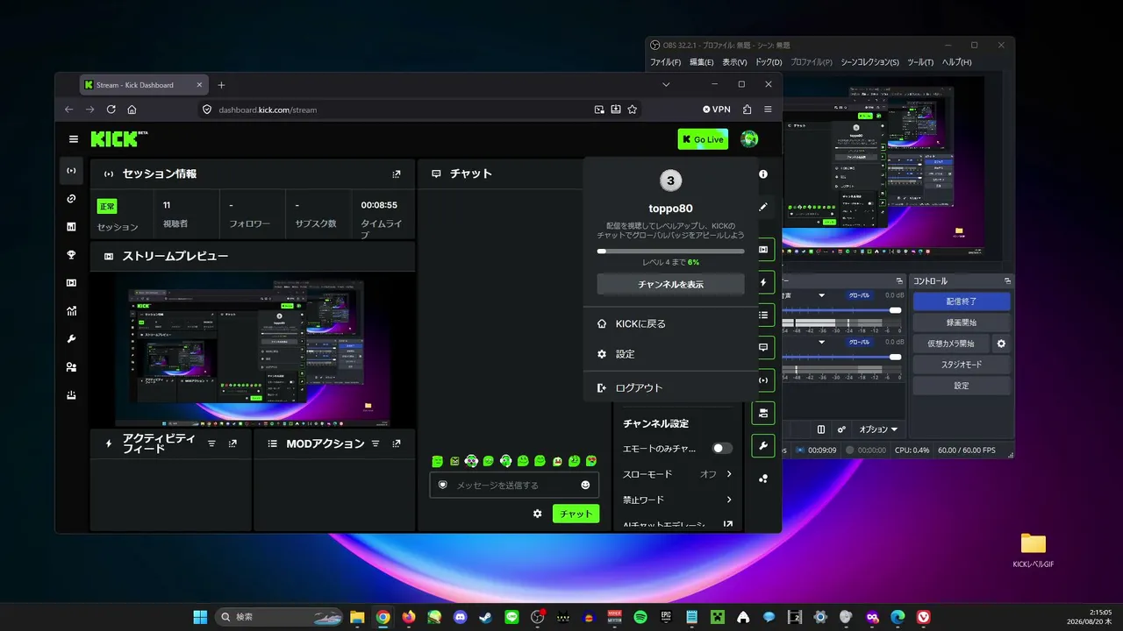The height and width of the screenshot is (631, 1123).
Task: Toggle the green-outlined chat bubble widget icon
Action: [x=763, y=348]
